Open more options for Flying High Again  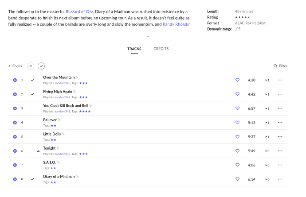coord(280,94)
